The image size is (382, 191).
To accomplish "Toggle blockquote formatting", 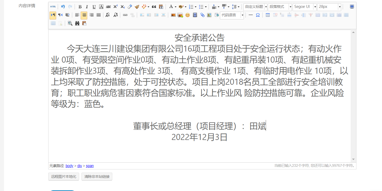I will (154, 7).
